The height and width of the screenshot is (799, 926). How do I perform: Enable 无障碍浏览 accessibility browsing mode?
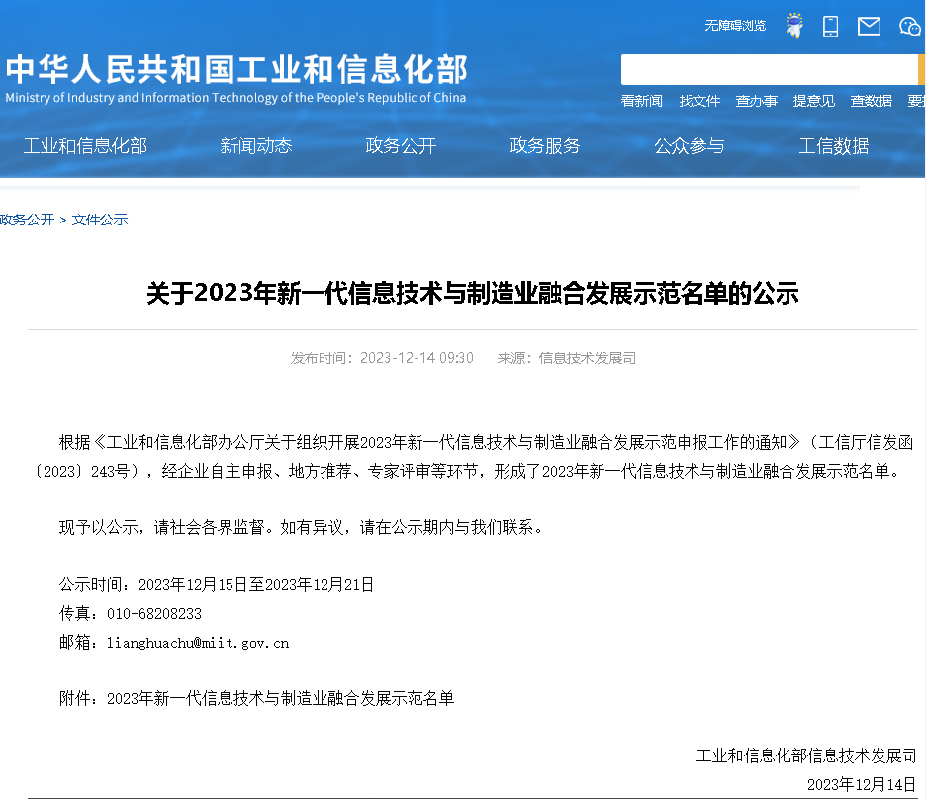click(735, 26)
